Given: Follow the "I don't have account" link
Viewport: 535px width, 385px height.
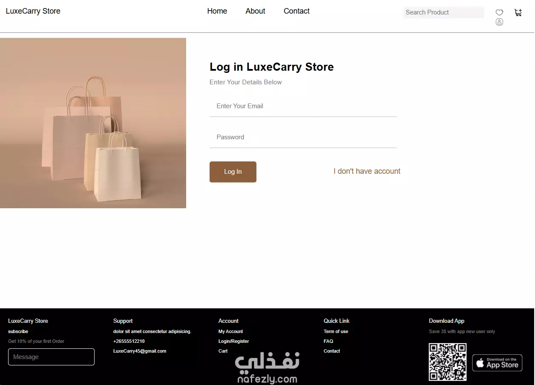Looking at the screenshot, I should [367, 171].
